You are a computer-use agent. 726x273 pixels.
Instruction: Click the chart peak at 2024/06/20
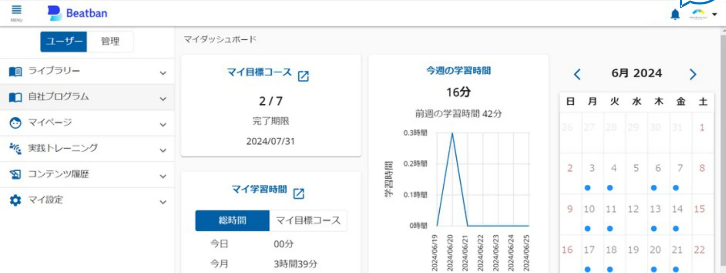coord(452,133)
